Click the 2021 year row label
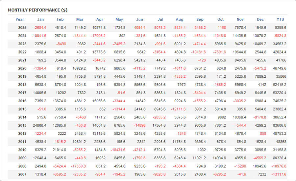The image size is (296, 181). (22, 60)
